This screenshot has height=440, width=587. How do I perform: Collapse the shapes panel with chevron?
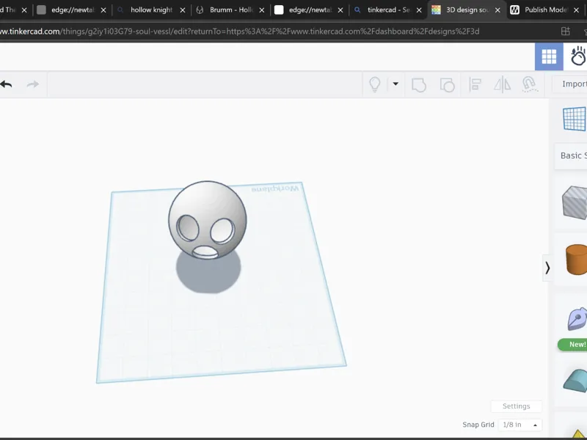pyautogui.click(x=547, y=268)
